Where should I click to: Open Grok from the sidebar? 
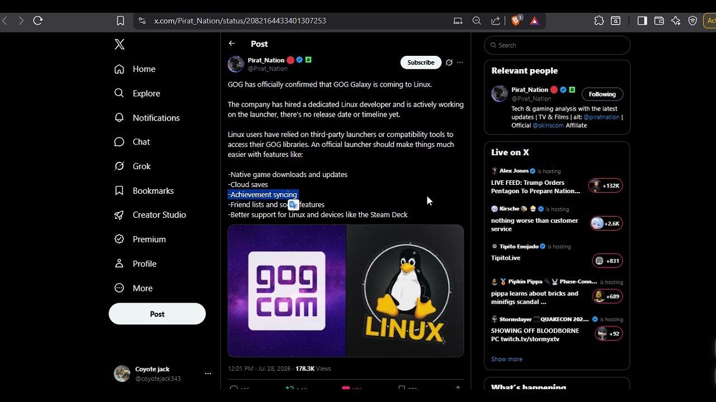(x=133, y=166)
